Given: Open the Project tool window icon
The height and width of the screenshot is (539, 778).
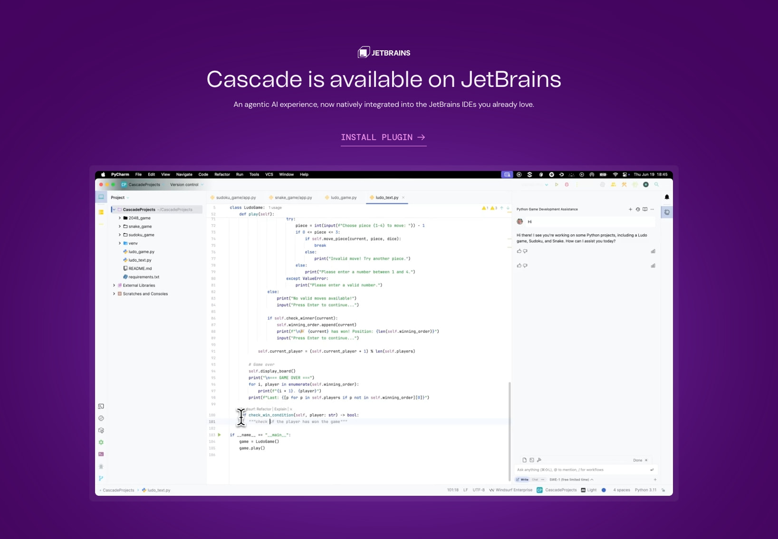Looking at the screenshot, I should 101,197.
